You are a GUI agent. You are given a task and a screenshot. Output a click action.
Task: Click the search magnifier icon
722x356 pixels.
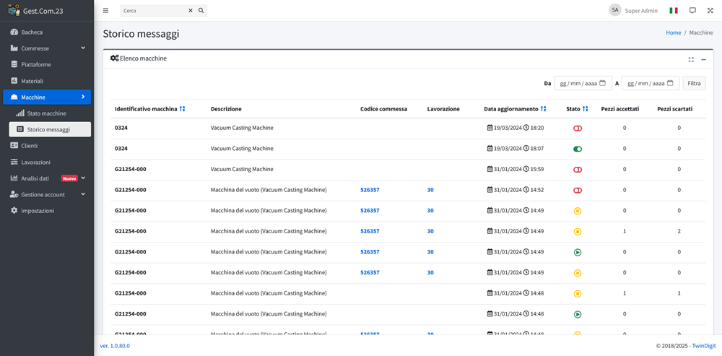coord(201,11)
